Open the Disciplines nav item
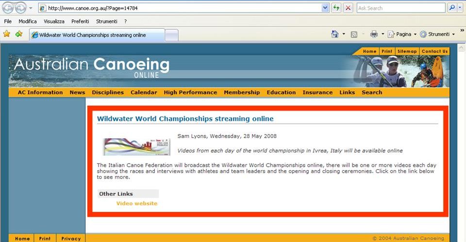The width and height of the screenshot is (466, 242). pyautogui.click(x=108, y=92)
